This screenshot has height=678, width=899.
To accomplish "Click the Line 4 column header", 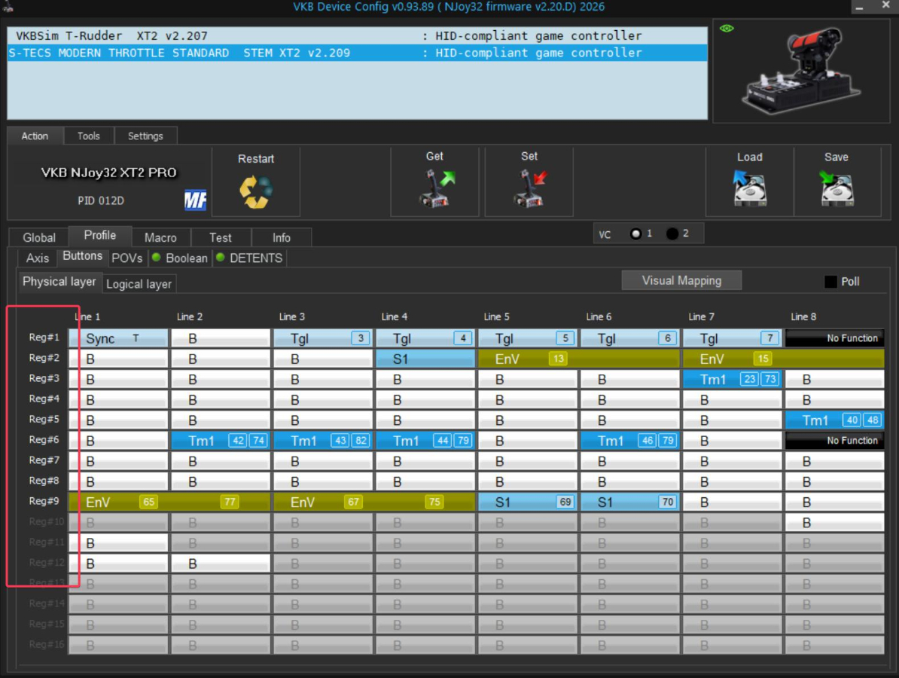I will (x=395, y=316).
